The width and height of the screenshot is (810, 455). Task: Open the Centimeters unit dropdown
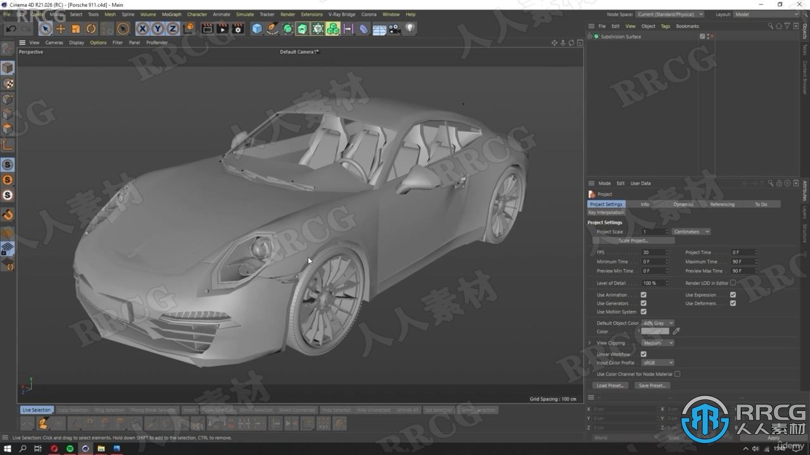[691, 232]
